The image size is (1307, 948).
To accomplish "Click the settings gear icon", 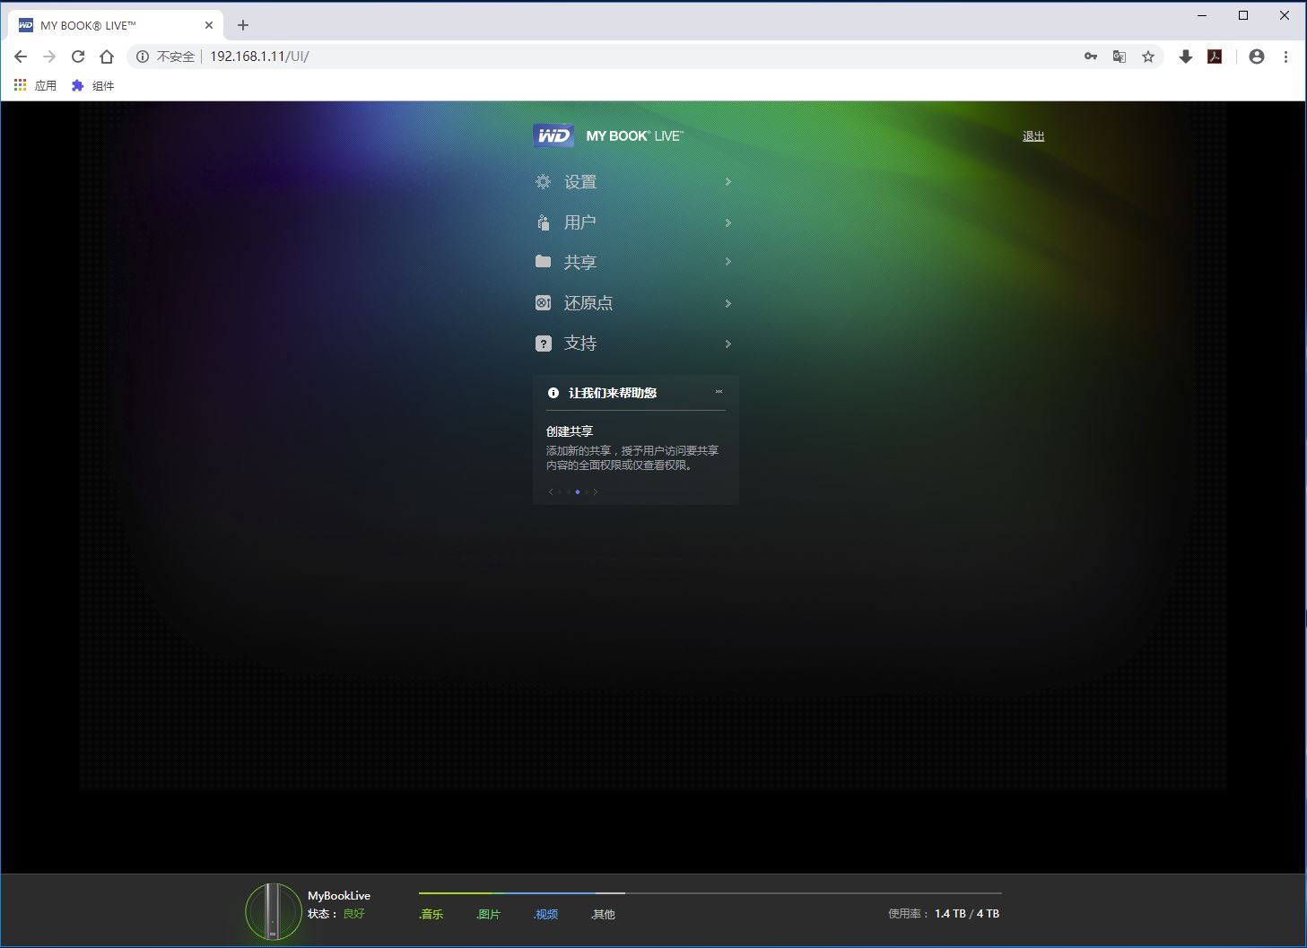I will click(x=543, y=182).
